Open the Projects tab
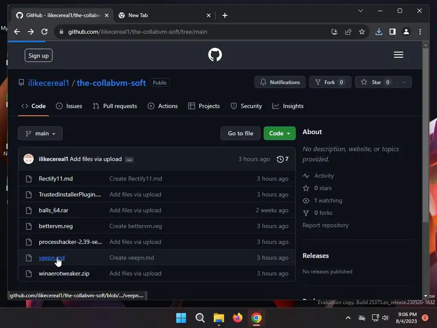This screenshot has width=437, height=328. point(204,106)
